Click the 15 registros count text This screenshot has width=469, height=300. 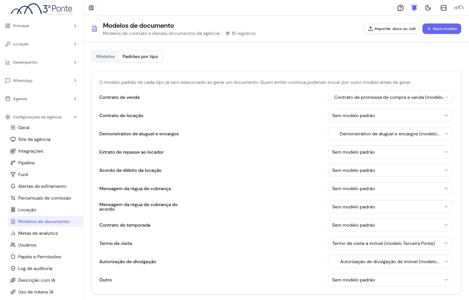(x=243, y=33)
